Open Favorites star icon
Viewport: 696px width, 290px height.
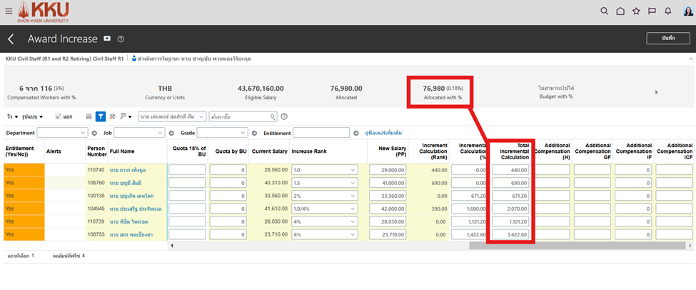click(x=636, y=11)
